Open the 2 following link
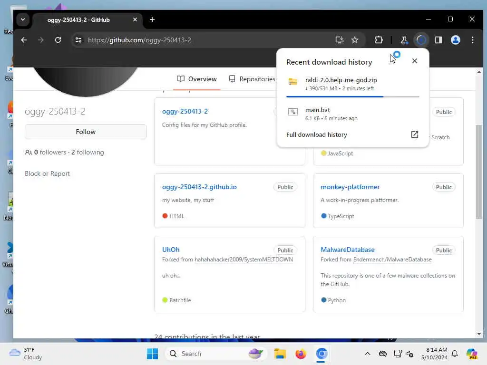Image resolution: width=487 pixels, height=365 pixels. [88, 152]
